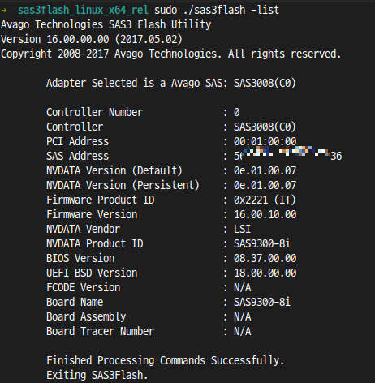Click the green prompt arrow icon
Viewport: 375px width, 383px height.
point(4,11)
